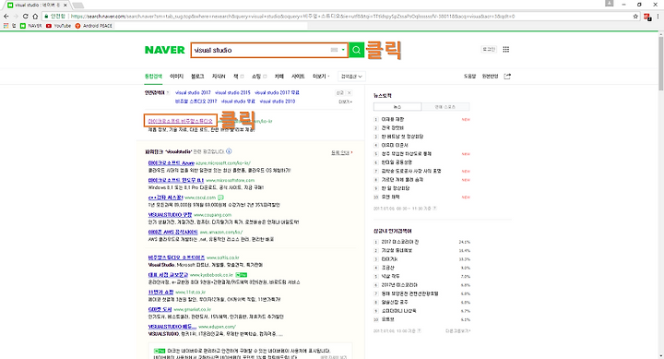Bookmark this page with the star icon
This screenshot has height=359, width=664.
pos(635,16)
